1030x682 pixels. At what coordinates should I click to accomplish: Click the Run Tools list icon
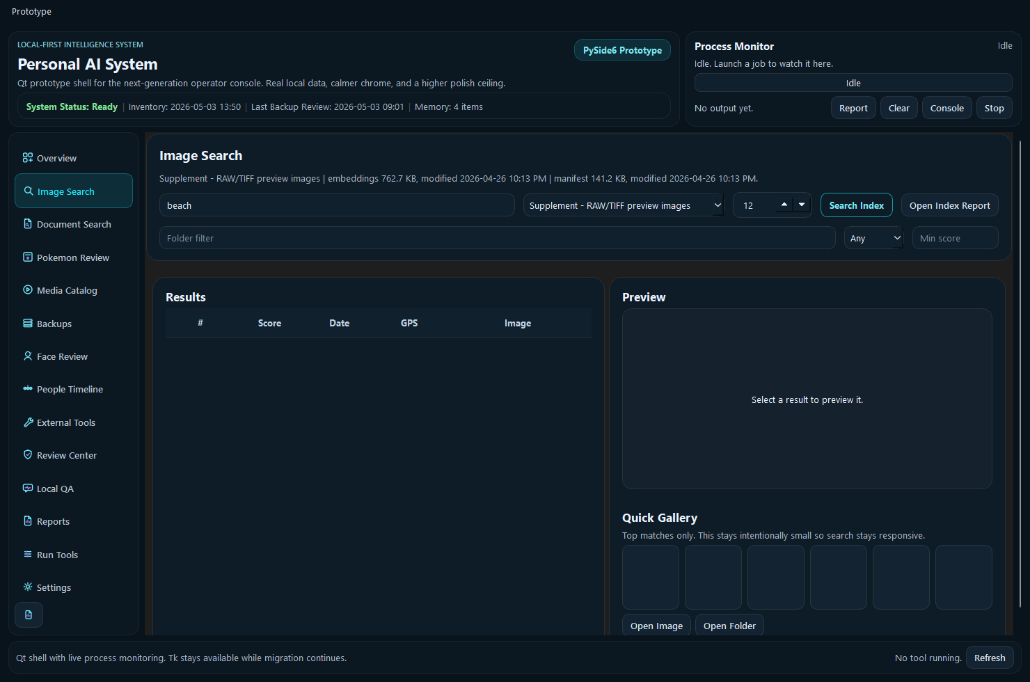(x=28, y=554)
